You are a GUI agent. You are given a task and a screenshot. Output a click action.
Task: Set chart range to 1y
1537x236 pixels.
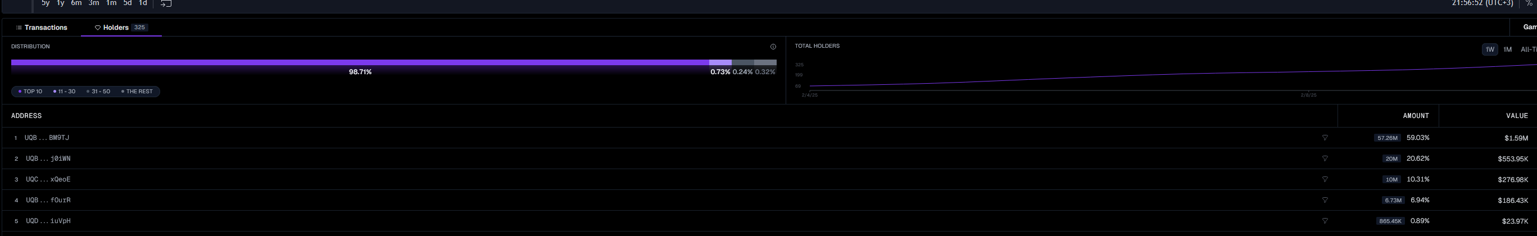tap(60, 3)
